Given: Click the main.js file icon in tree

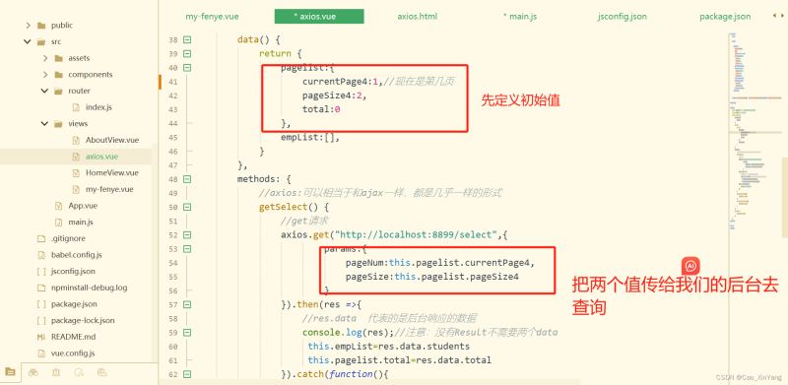Looking at the screenshot, I should [59, 222].
